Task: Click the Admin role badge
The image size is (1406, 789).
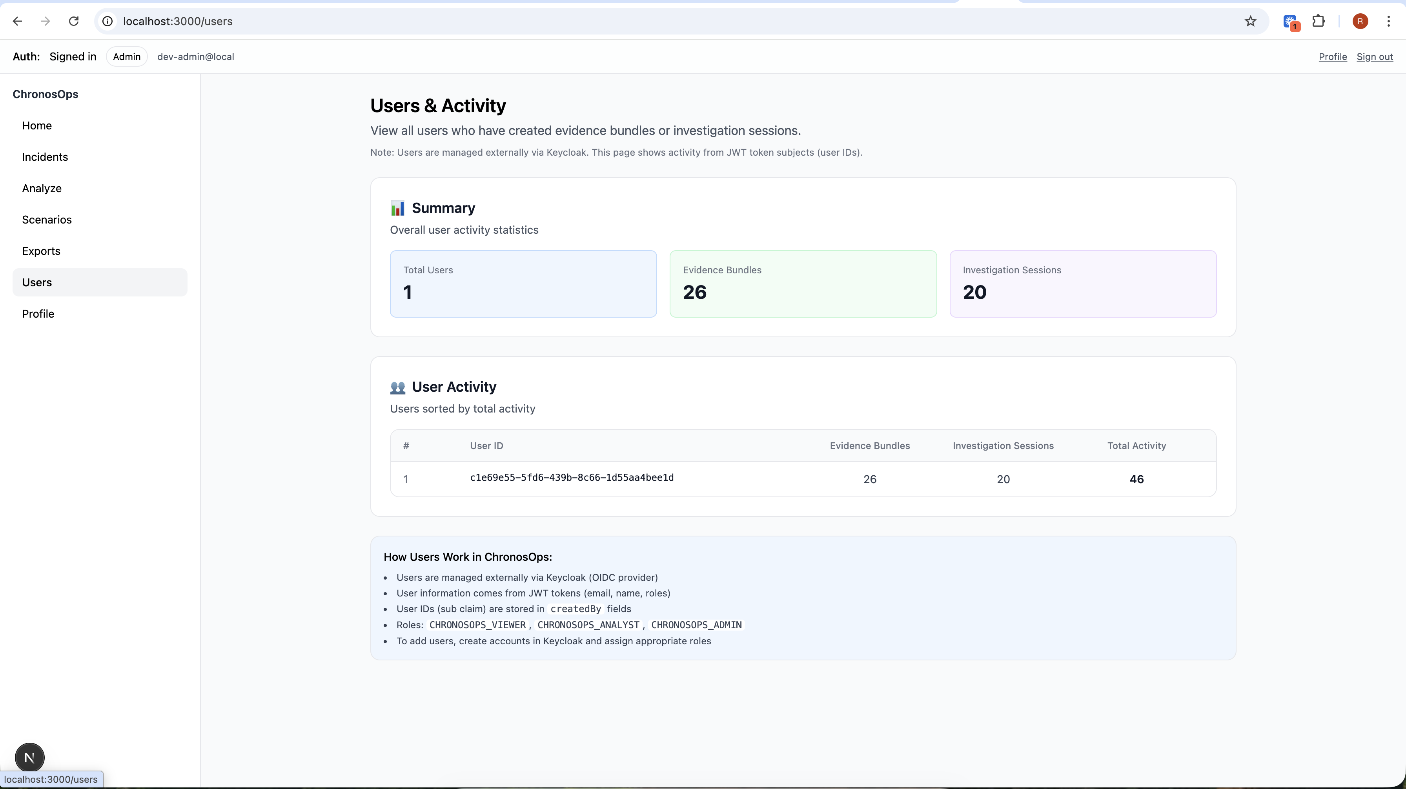Action: 127,57
